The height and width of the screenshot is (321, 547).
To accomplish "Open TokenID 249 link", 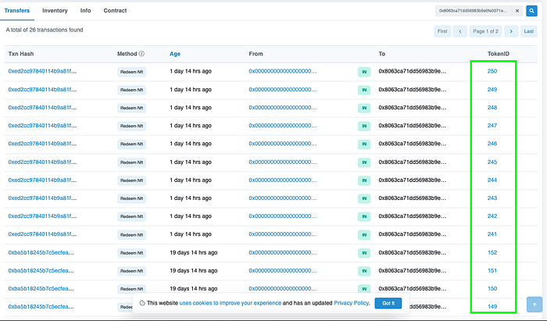I will coord(492,90).
